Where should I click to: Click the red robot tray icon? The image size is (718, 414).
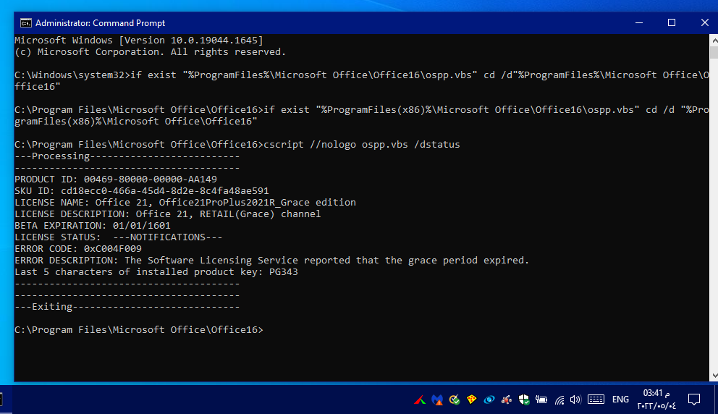[x=507, y=400]
